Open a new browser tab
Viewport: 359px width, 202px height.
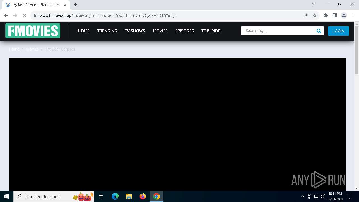point(76,5)
